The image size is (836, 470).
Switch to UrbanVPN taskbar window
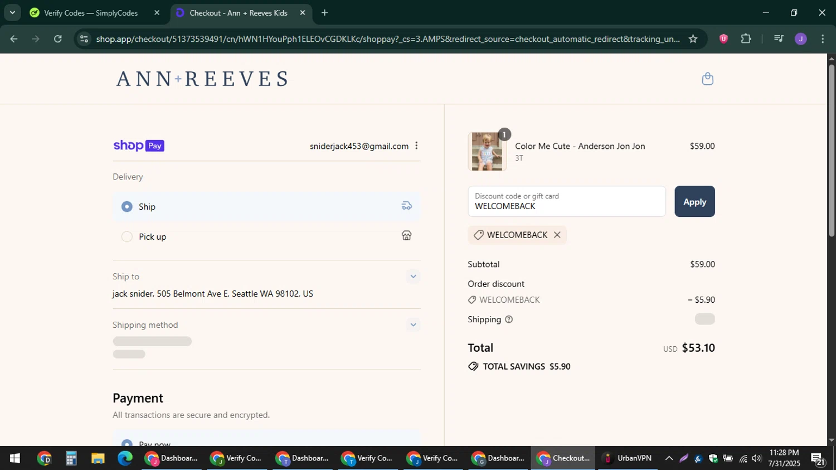click(628, 458)
